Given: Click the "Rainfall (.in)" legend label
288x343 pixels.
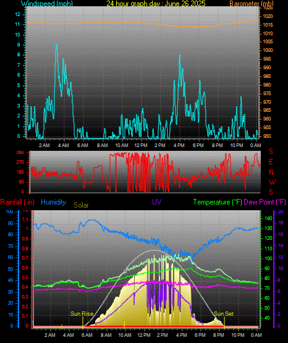Looking at the screenshot, I should (x=17, y=202).
